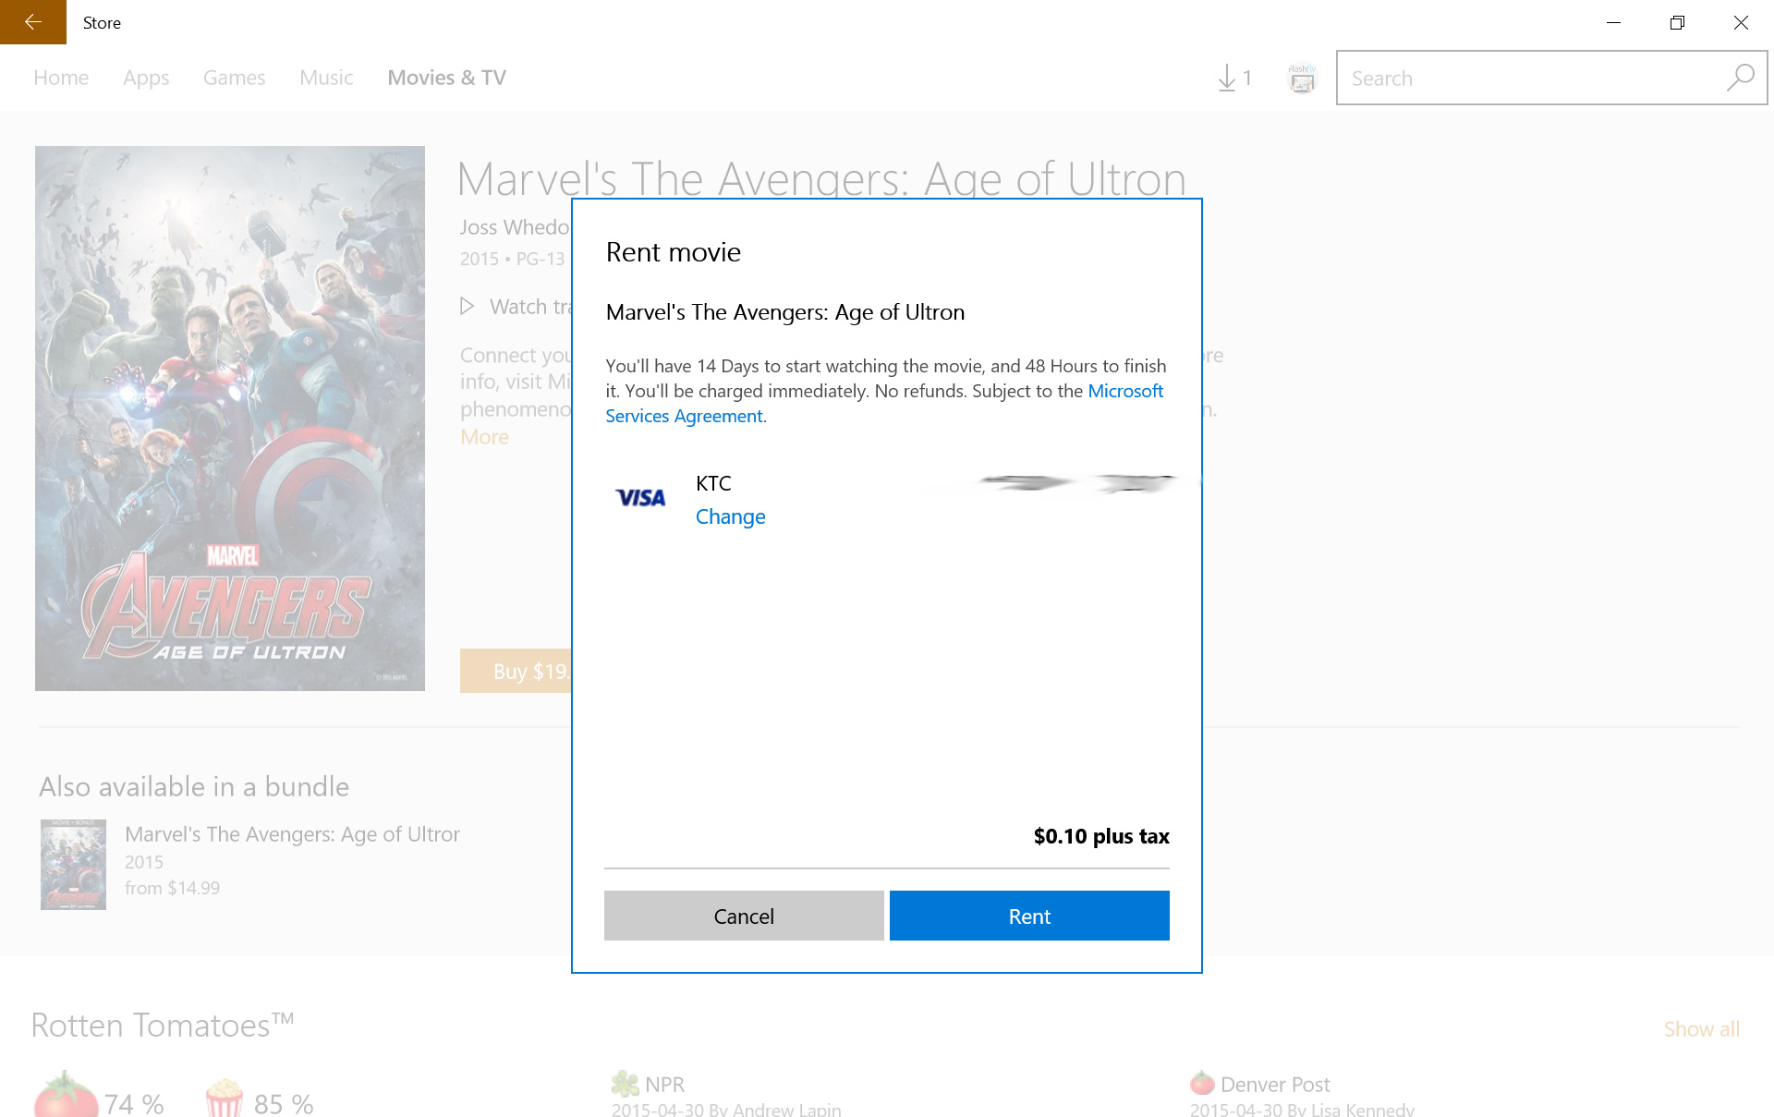Click the Avengers movie poster image
The height and width of the screenshot is (1117, 1774).
coord(230,418)
